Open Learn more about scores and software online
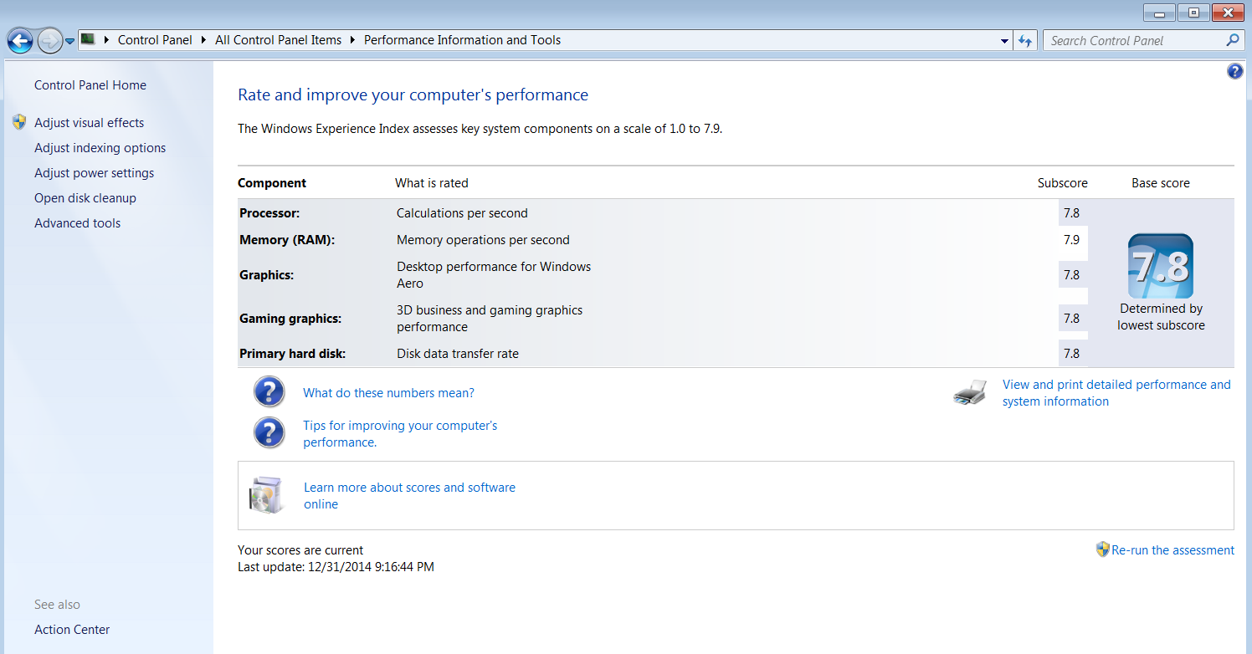 [x=409, y=496]
